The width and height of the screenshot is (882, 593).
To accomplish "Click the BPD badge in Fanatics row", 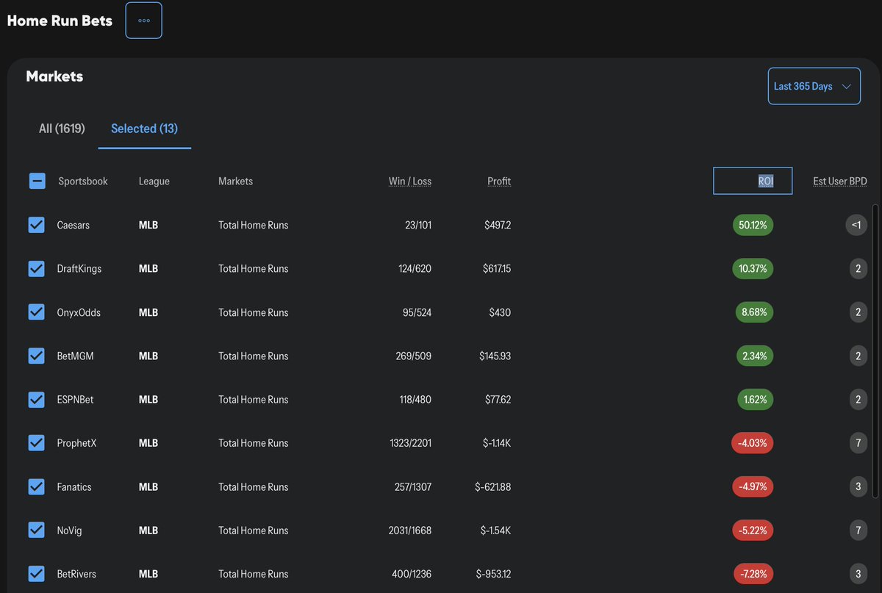I will [x=858, y=486].
